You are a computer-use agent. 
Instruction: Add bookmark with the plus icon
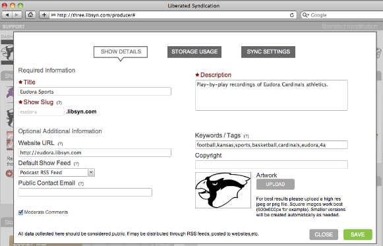(x=44, y=15)
